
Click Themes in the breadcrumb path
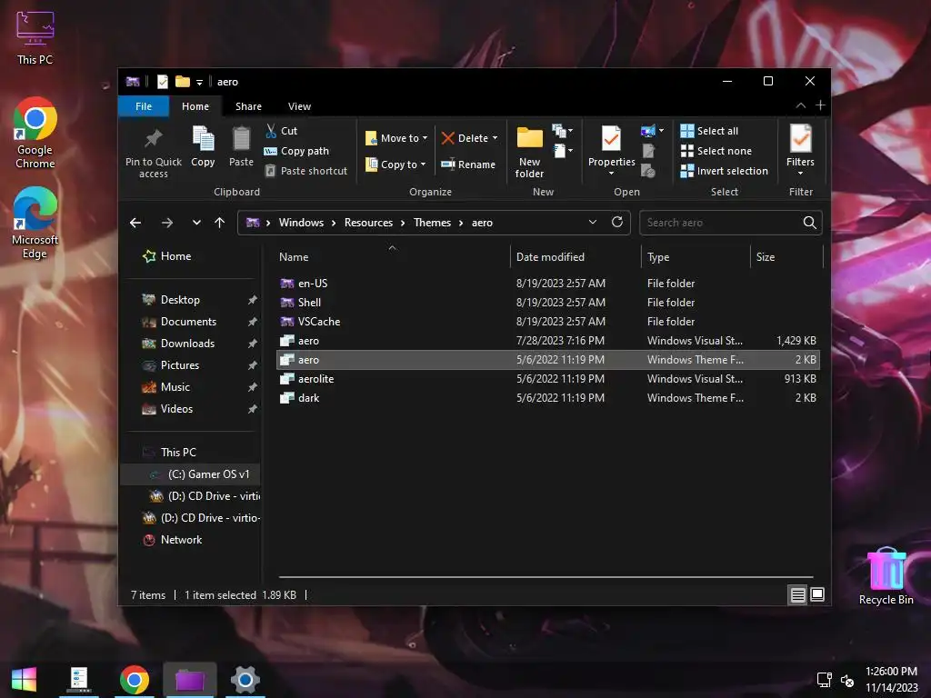(x=432, y=223)
